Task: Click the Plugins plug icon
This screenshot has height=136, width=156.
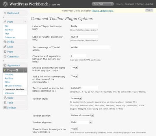Action: 5,70
